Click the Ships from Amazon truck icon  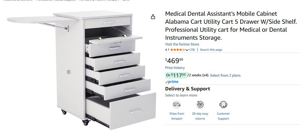(177, 105)
